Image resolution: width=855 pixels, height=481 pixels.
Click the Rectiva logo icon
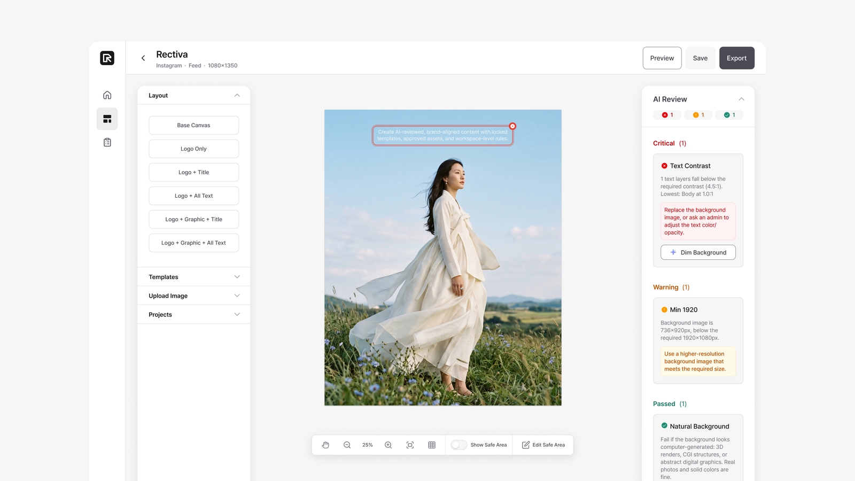coord(107,58)
